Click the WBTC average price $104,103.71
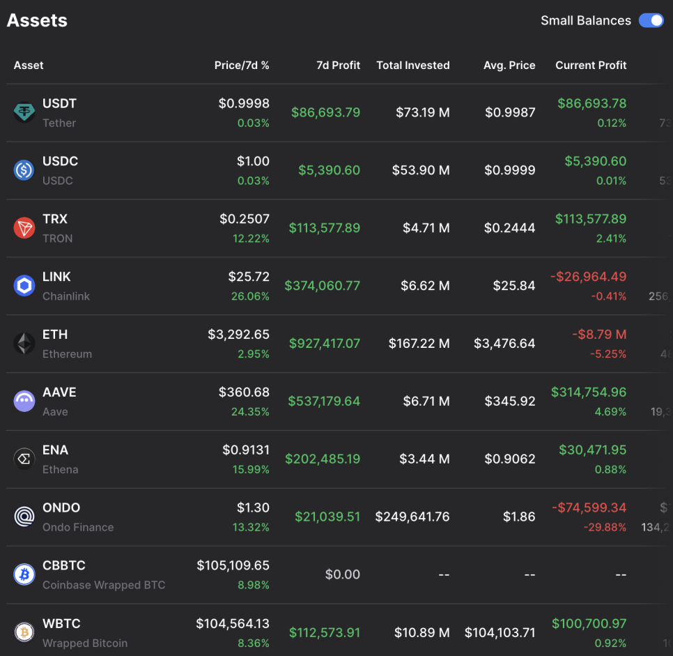 coord(500,632)
